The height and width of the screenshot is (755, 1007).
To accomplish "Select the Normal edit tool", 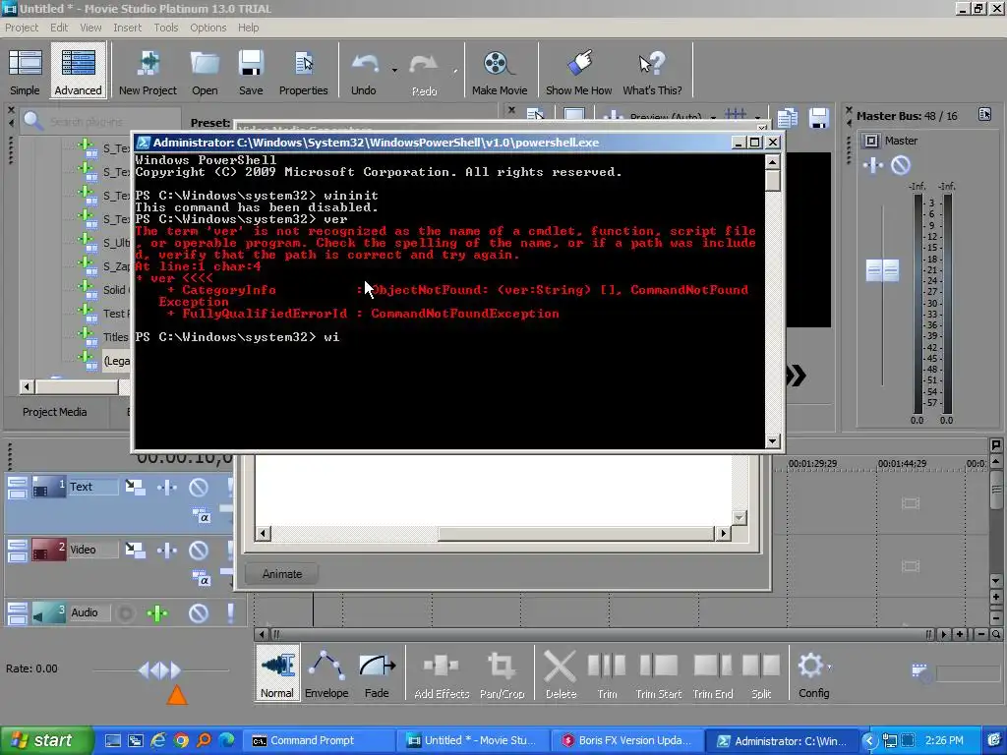I will 277,672.
